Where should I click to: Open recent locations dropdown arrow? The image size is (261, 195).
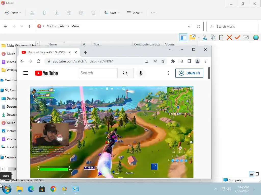coord(22,26)
